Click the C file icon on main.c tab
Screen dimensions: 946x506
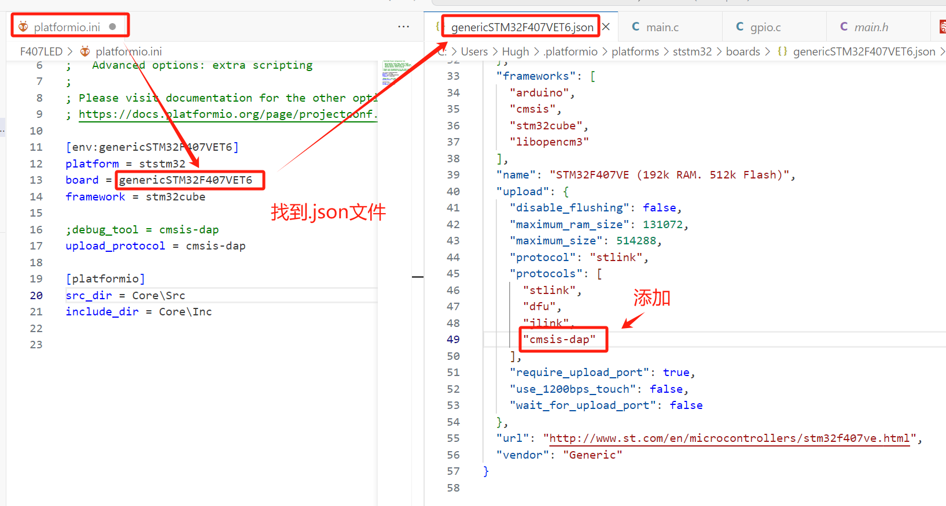coord(635,27)
